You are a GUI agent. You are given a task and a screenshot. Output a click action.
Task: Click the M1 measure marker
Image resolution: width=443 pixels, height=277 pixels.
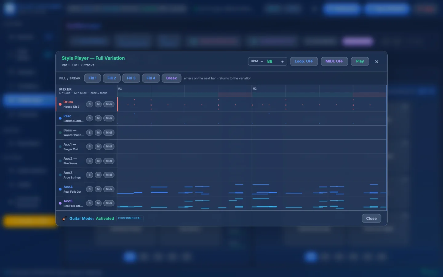click(120, 89)
